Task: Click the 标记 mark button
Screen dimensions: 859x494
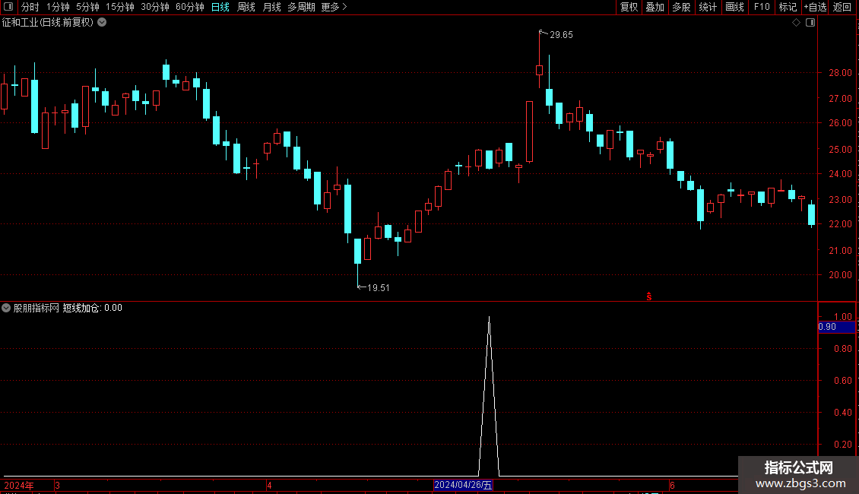Action: pyautogui.click(x=788, y=7)
